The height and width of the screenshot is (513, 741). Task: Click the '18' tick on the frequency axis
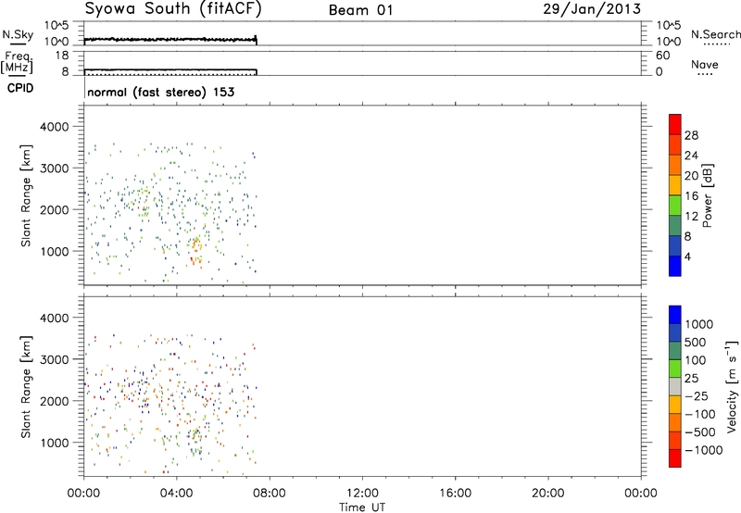[62, 56]
